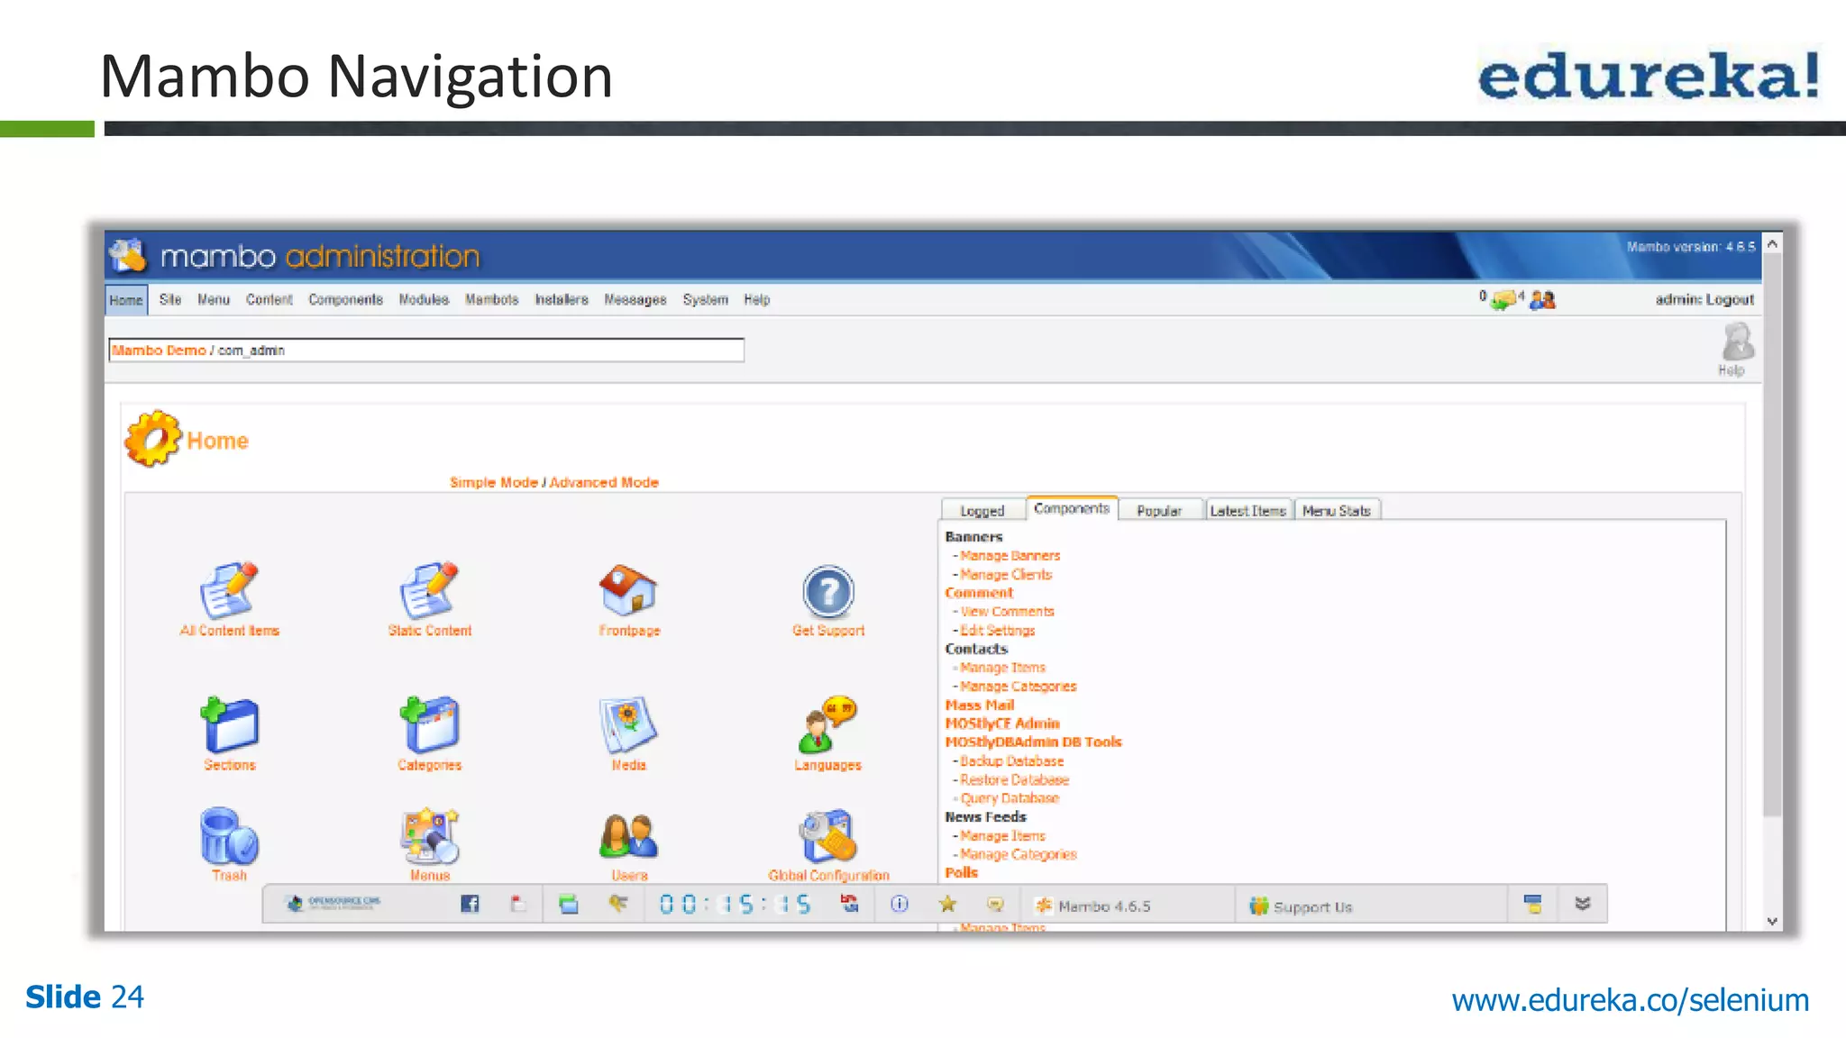1846x1038 pixels.
Task: Open the Frontpage manager icon
Action: [x=628, y=591]
